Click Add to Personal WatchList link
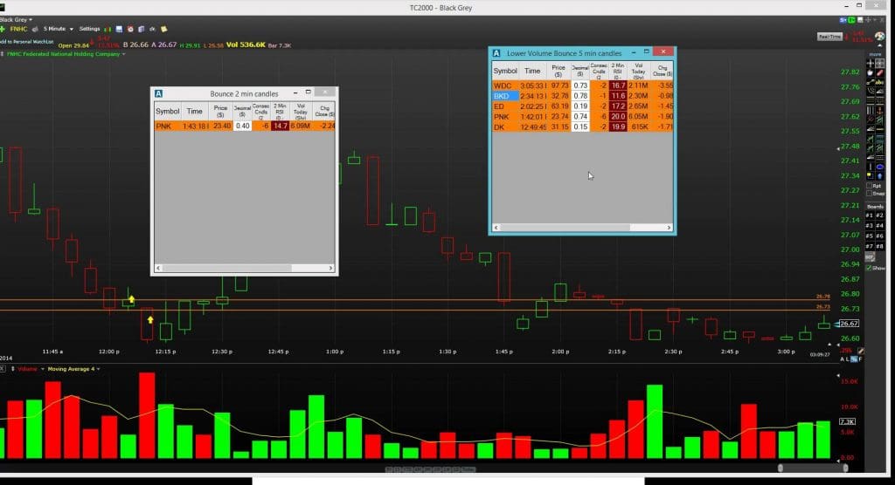The height and width of the screenshot is (485, 895). pos(26,42)
